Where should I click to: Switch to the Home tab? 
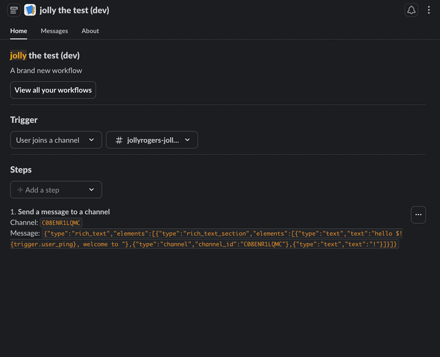coord(19,31)
